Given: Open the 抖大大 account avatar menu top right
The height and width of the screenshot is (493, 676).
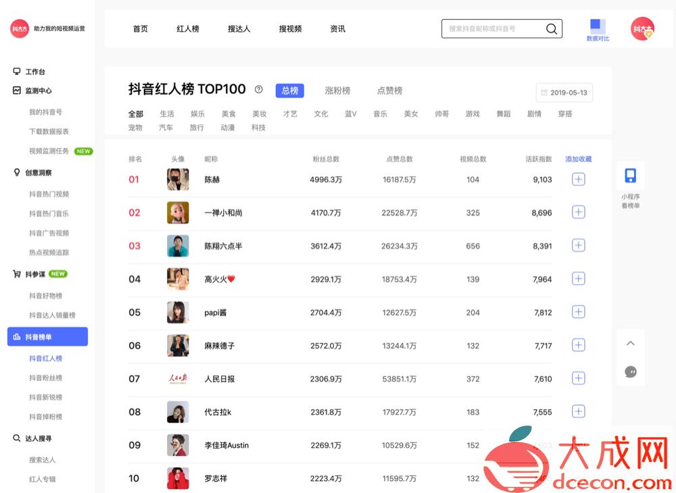Looking at the screenshot, I should 642,29.
